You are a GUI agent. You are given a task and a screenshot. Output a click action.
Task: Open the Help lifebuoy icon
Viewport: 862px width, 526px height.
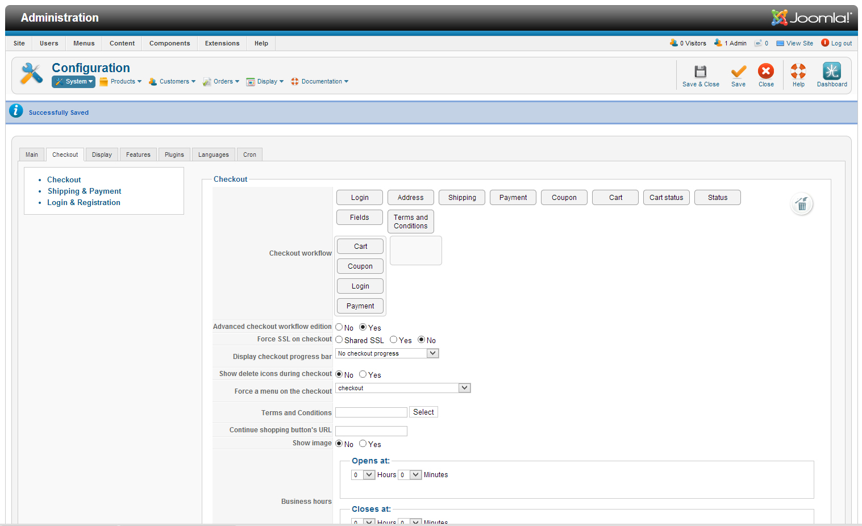click(798, 72)
